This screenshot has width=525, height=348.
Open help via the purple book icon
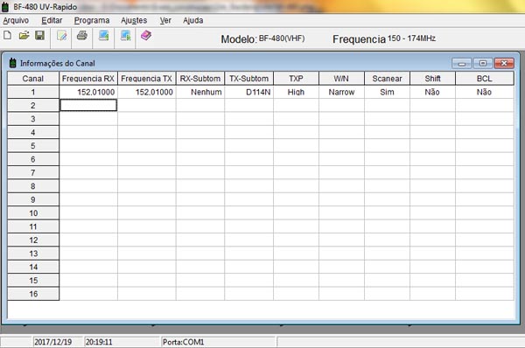coord(146,35)
